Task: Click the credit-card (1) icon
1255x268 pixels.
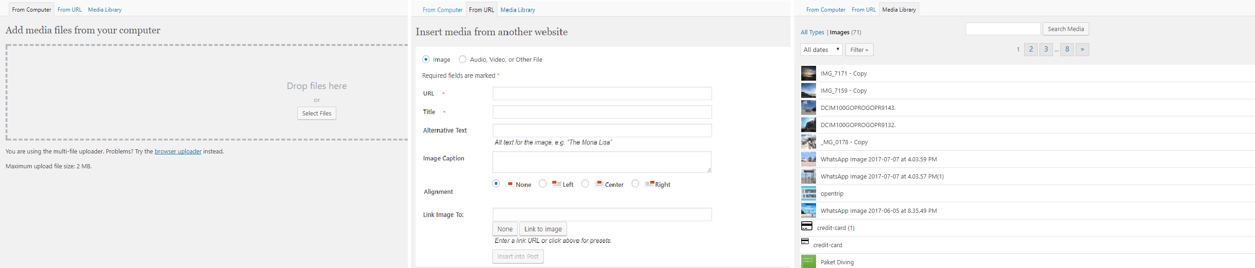Action: click(x=807, y=226)
